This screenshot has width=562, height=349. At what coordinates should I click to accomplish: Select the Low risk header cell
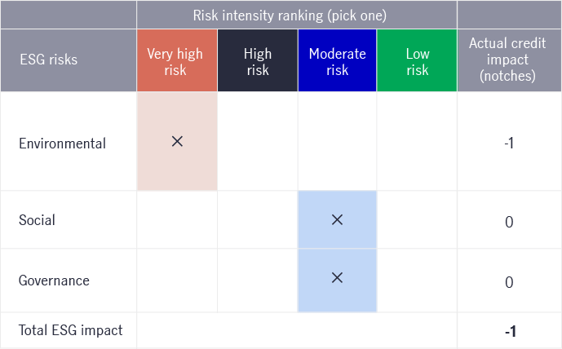(x=417, y=60)
